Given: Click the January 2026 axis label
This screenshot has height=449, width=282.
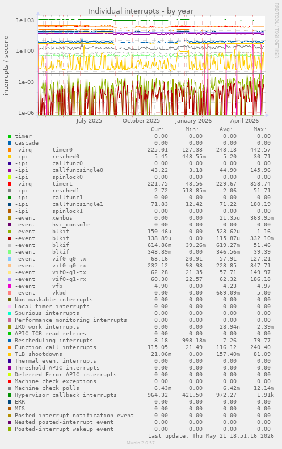Looking at the screenshot, I should point(193,121).
